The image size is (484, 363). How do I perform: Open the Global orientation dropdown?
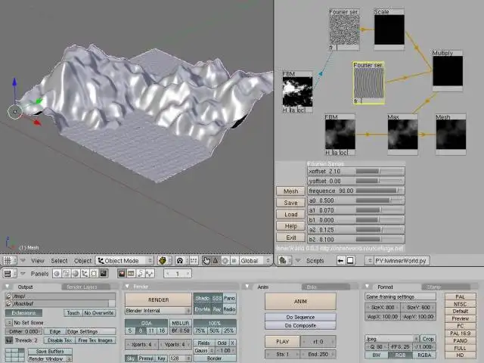[x=256, y=260]
